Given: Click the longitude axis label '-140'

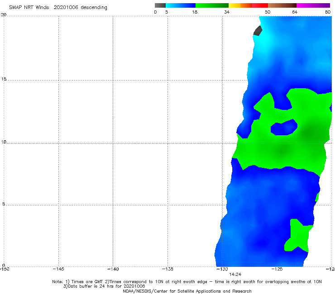Looking at the screenshot, I should tap(113, 269).
